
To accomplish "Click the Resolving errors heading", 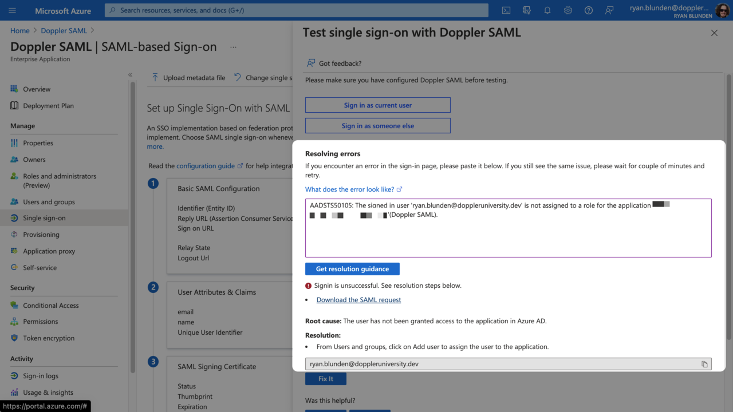I will (x=333, y=154).
